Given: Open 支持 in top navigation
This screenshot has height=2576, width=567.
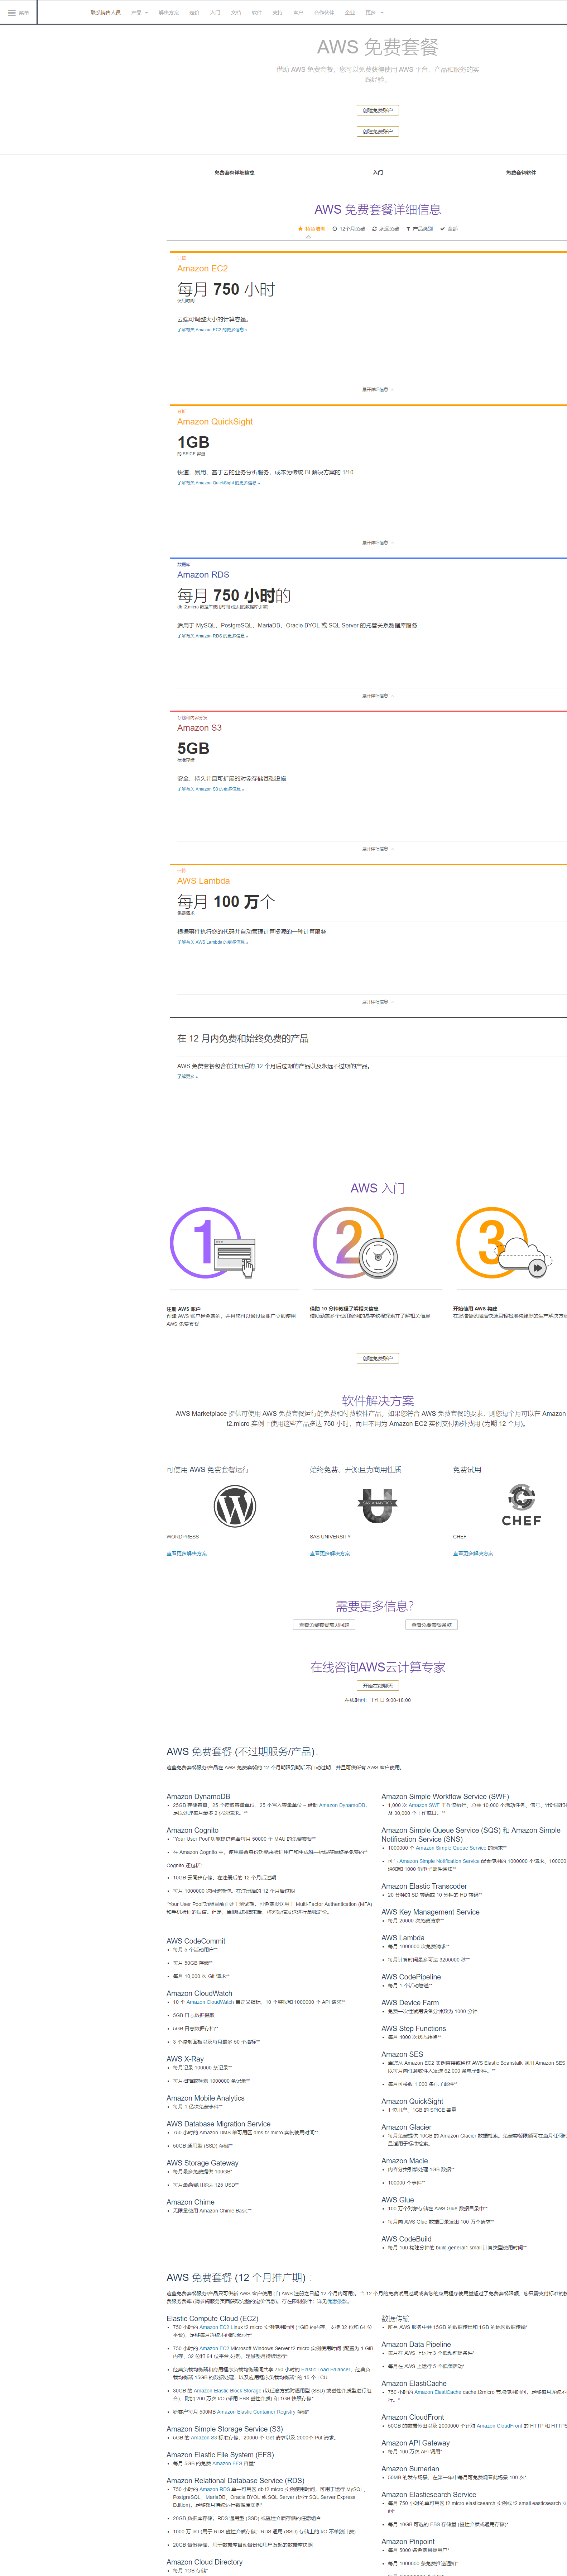Looking at the screenshot, I should pyautogui.click(x=278, y=13).
